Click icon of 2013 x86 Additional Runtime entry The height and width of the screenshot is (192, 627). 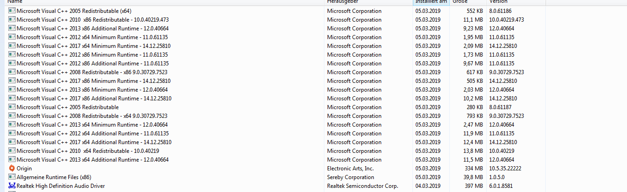(12, 28)
